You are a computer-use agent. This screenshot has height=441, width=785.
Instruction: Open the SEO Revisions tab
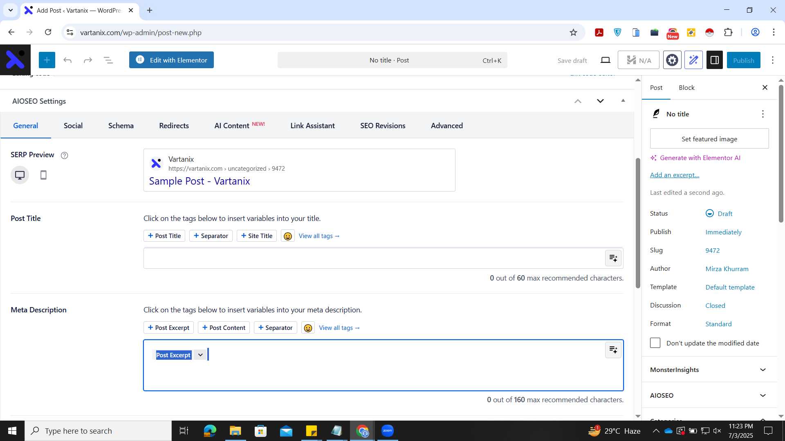coord(383,126)
